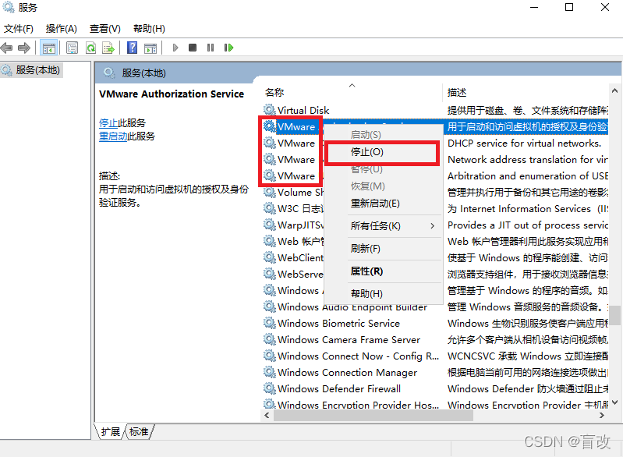Viewport: 623px width, 457px height.
Task: Toggle the show/hide action pane icon
Action: coord(150,48)
